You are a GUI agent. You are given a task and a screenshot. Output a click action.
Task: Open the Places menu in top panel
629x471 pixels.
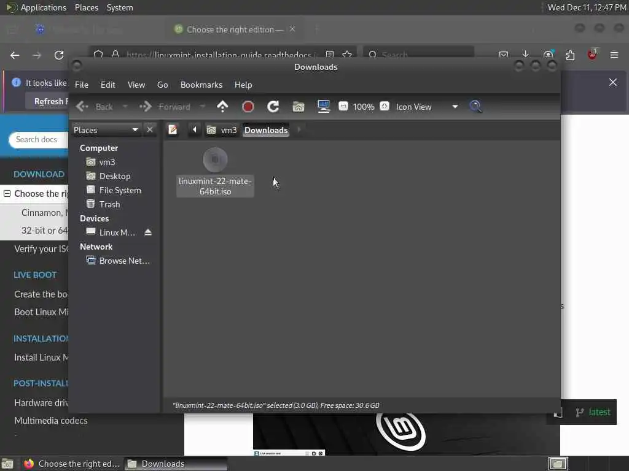click(86, 7)
